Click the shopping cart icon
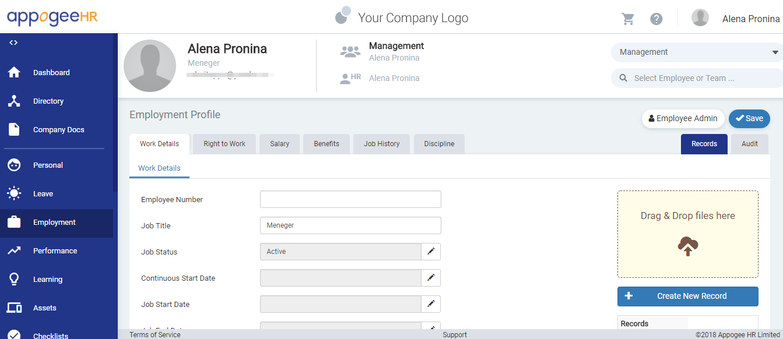Viewport: 783px width, 339px height. [628, 19]
